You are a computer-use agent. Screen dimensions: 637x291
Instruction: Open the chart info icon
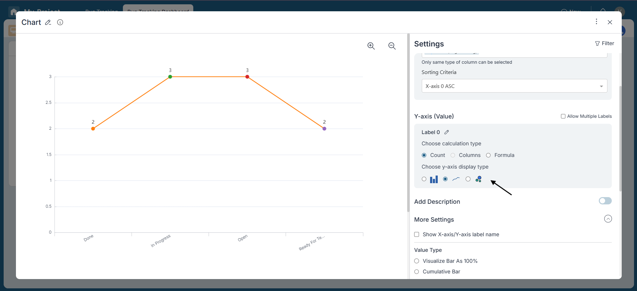tap(60, 22)
